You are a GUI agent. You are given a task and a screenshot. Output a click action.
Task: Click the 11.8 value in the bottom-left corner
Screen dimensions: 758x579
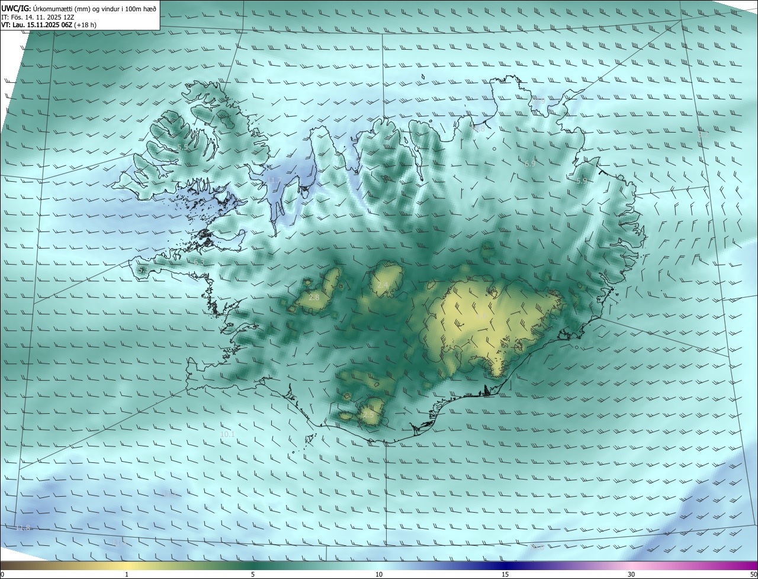tap(23, 527)
